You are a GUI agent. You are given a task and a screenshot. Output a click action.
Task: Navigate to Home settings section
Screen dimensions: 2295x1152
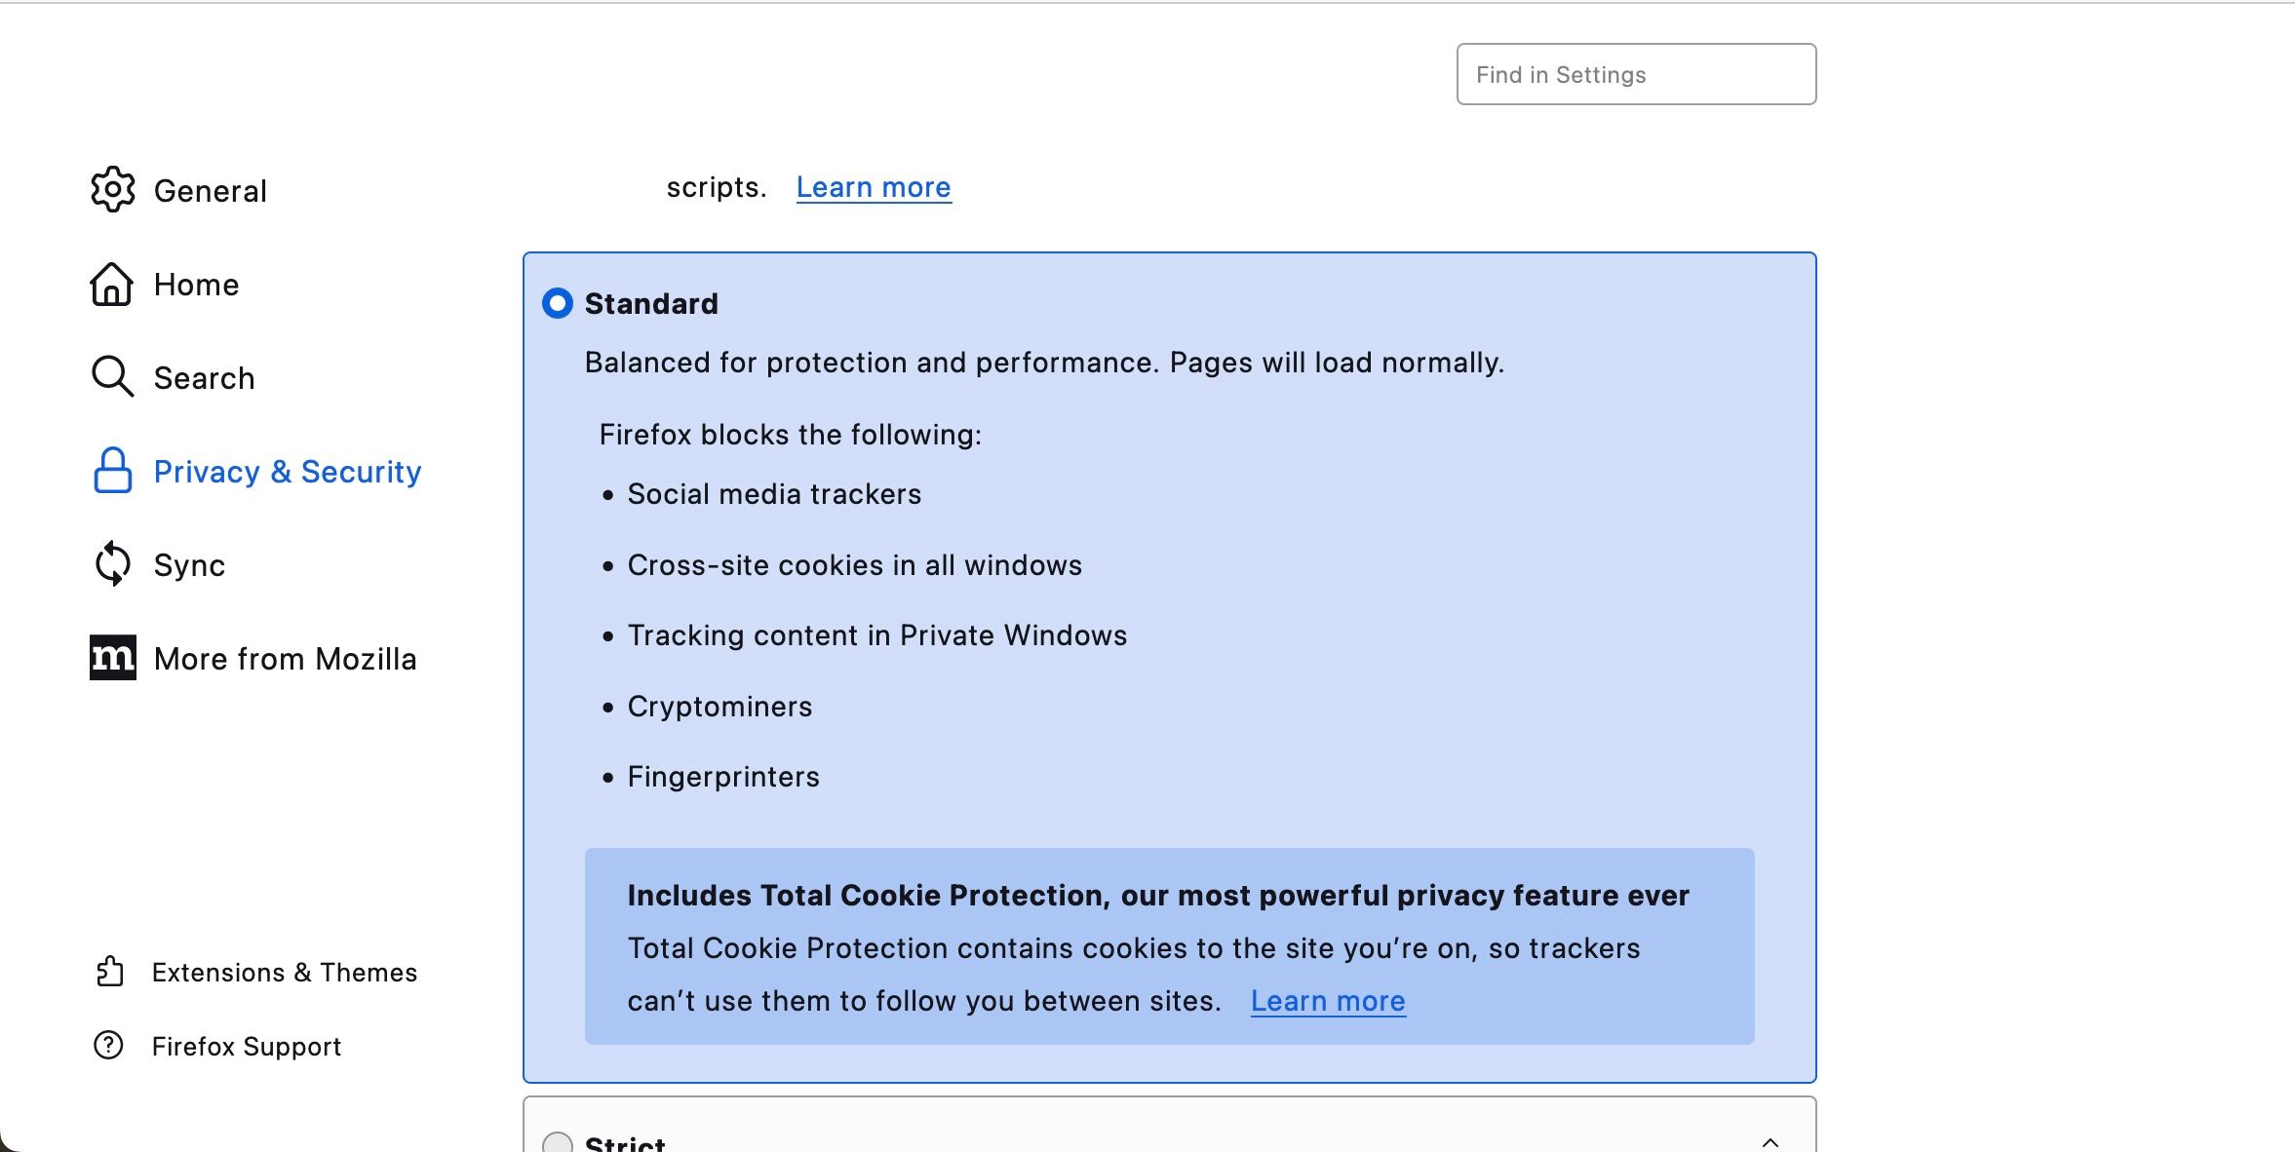[x=195, y=284]
